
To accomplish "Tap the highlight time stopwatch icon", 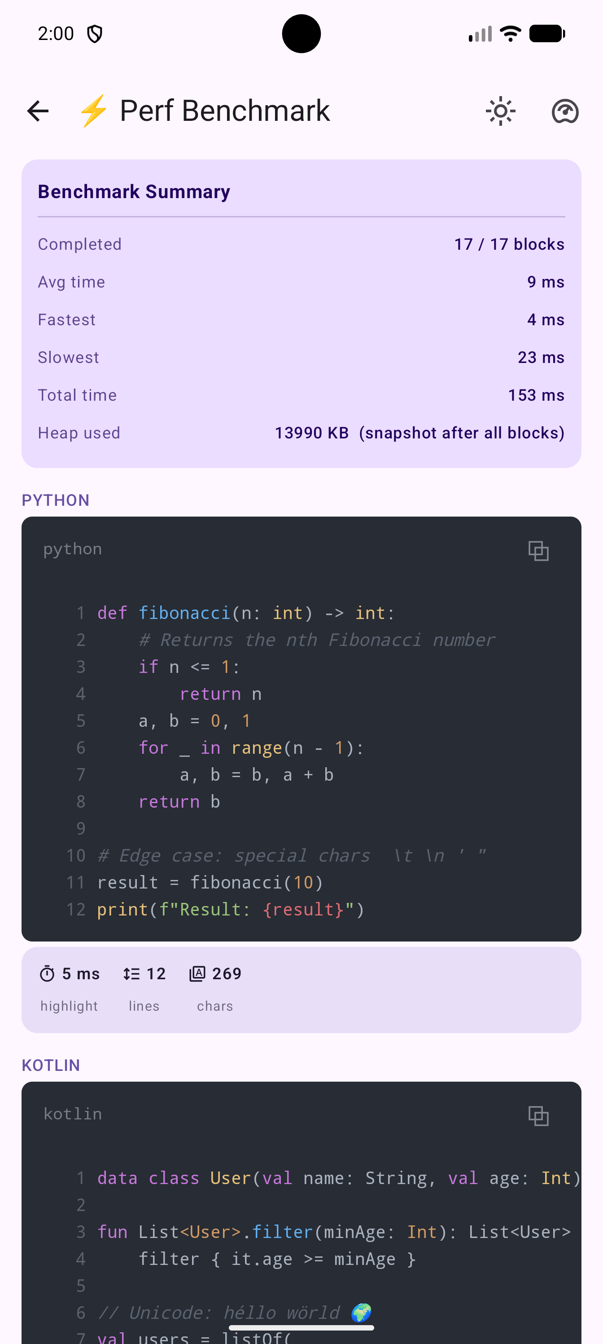I will coord(48,973).
